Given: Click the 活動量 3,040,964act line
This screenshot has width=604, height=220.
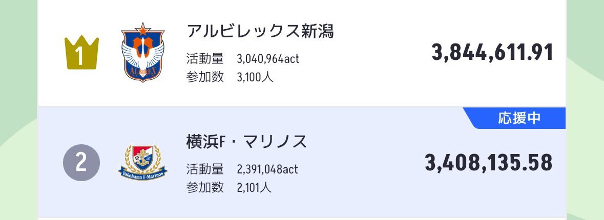Looking at the screenshot, I should pyautogui.click(x=243, y=59).
